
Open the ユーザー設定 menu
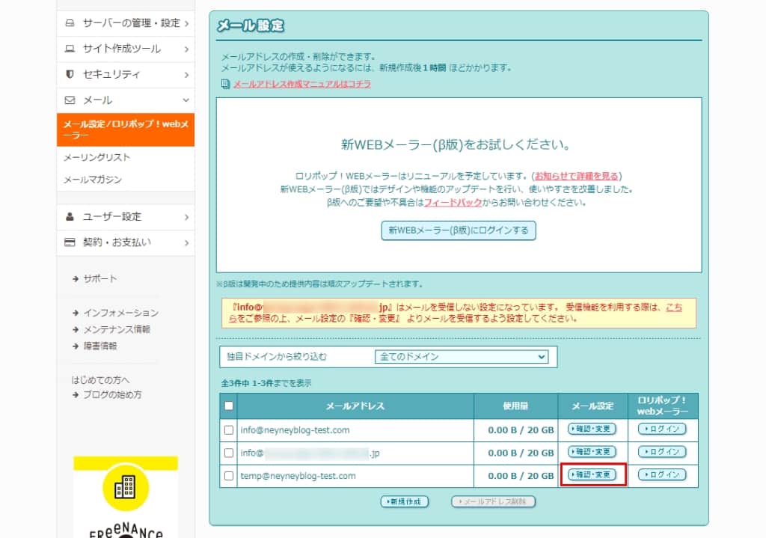pyautogui.click(x=126, y=217)
